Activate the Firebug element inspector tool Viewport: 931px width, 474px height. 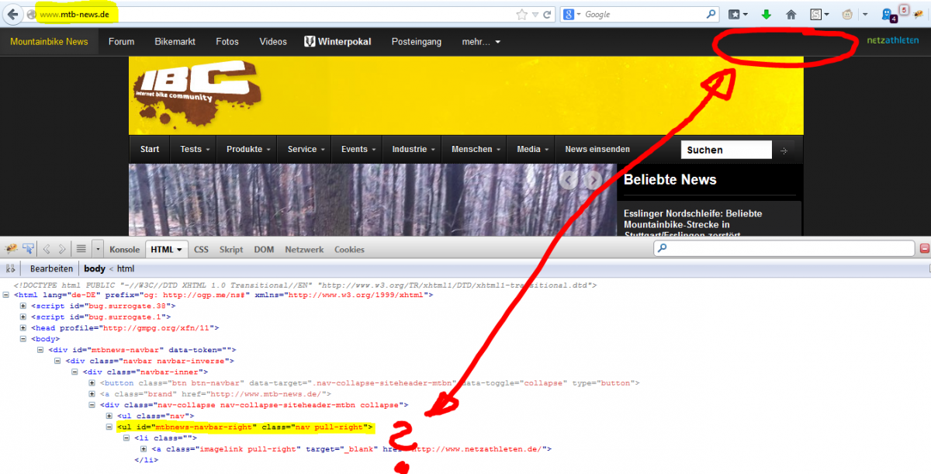(29, 249)
